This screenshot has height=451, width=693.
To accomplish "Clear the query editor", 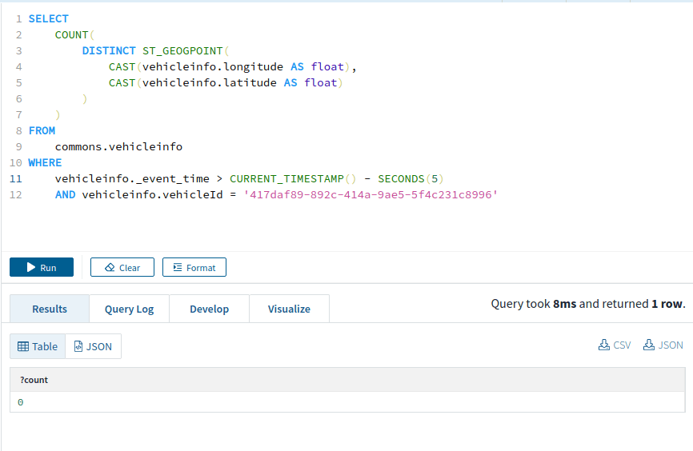I will click(122, 267).
